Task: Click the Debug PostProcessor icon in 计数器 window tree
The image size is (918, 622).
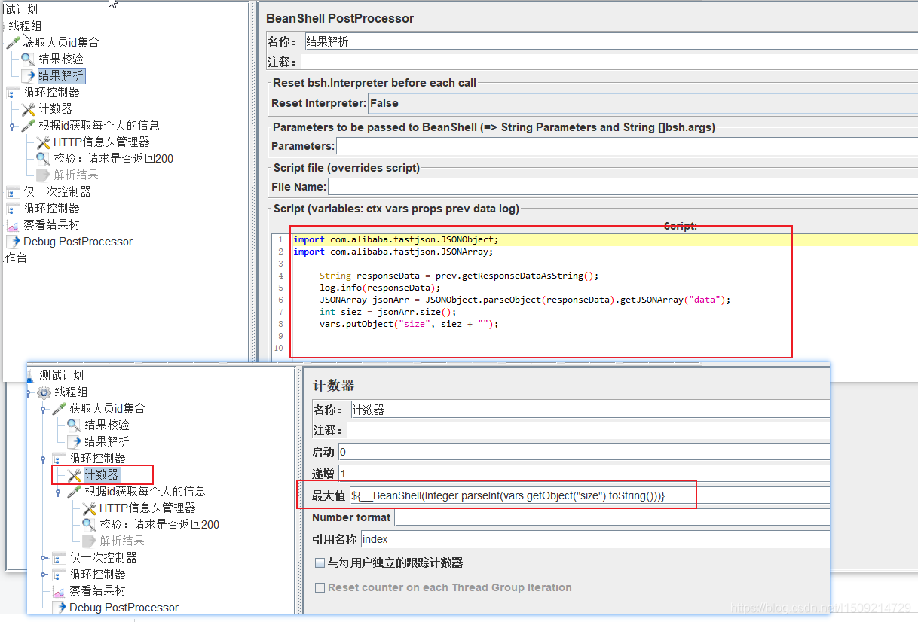Action: tap(60, 608)
